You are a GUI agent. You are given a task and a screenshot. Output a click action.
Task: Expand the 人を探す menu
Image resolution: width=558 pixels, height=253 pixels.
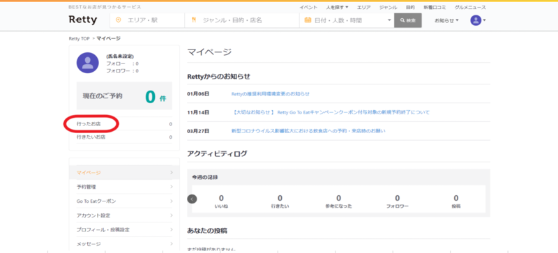337,8
